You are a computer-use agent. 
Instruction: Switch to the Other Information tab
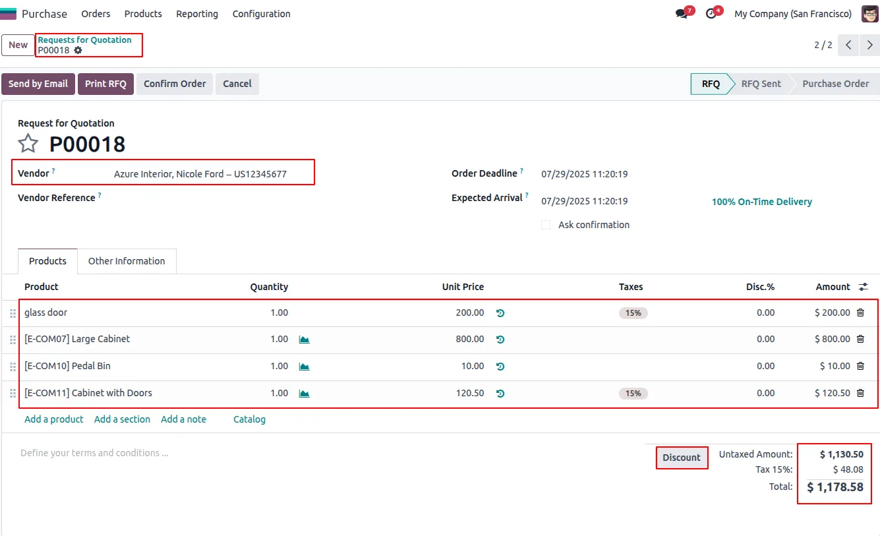127,261
